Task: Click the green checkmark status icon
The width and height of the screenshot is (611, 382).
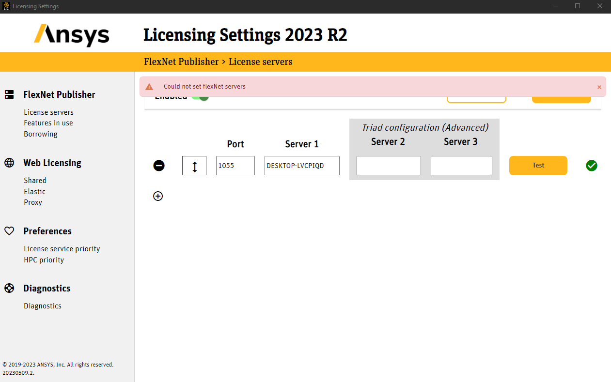Action: (591, 166)
